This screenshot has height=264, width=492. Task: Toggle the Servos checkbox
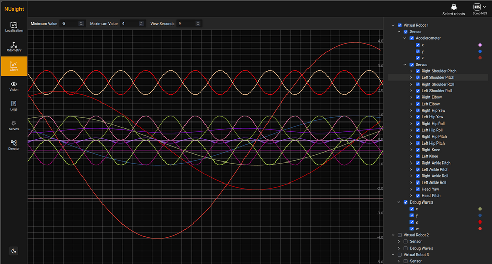coord(412,65)
